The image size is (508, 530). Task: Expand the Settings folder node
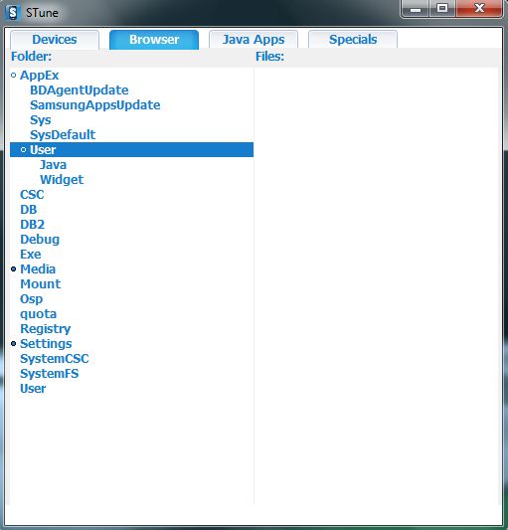pos(14,344)
